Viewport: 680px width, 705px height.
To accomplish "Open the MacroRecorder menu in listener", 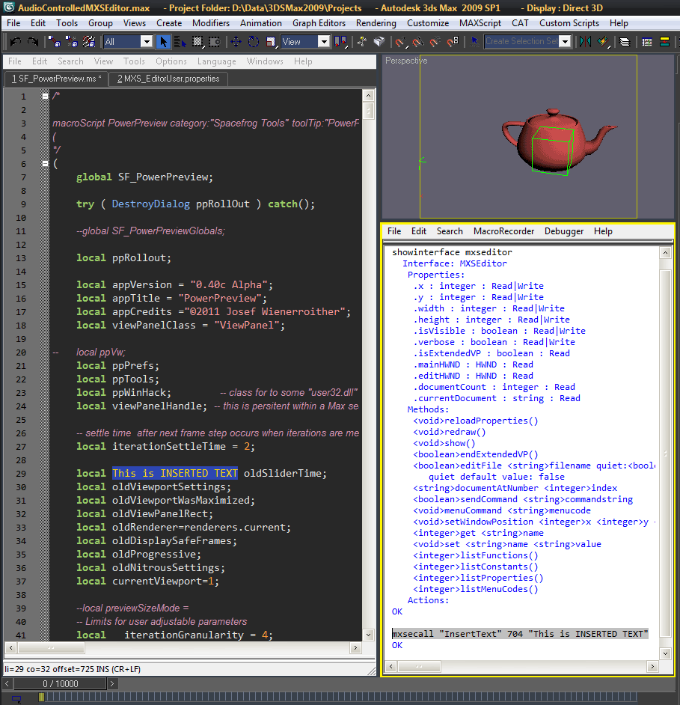I will point(503,231).
